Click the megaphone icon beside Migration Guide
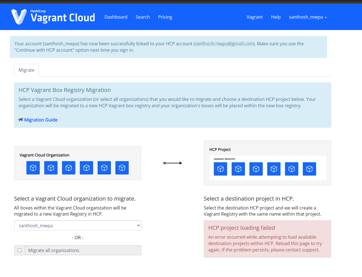Image resolution: width=362 pixels, height=277 pixels. click(x=21, y=119)
